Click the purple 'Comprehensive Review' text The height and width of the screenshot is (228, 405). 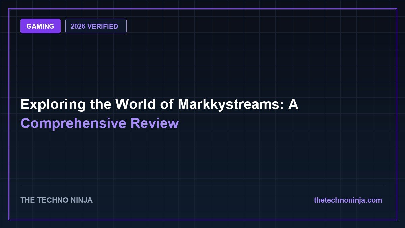(100, 123)
